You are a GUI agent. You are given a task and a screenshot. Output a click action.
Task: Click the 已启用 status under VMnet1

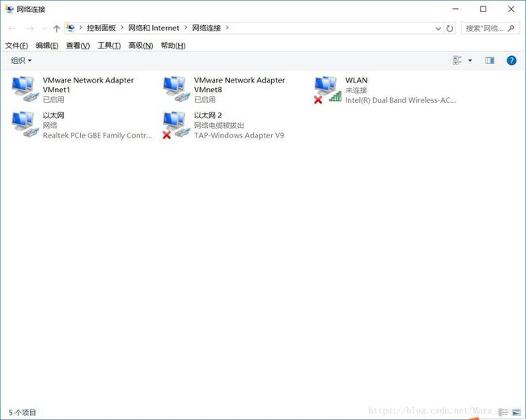click(x=53, y=100)
